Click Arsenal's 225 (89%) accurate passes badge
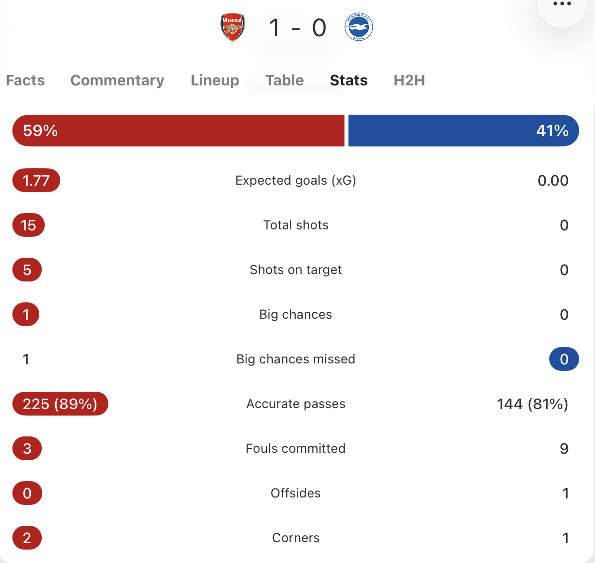Viewport: 595px width, 563px height. pos(60,404)
